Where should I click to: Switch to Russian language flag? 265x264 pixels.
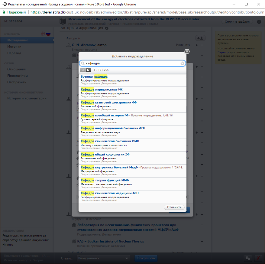coord(48,34)
